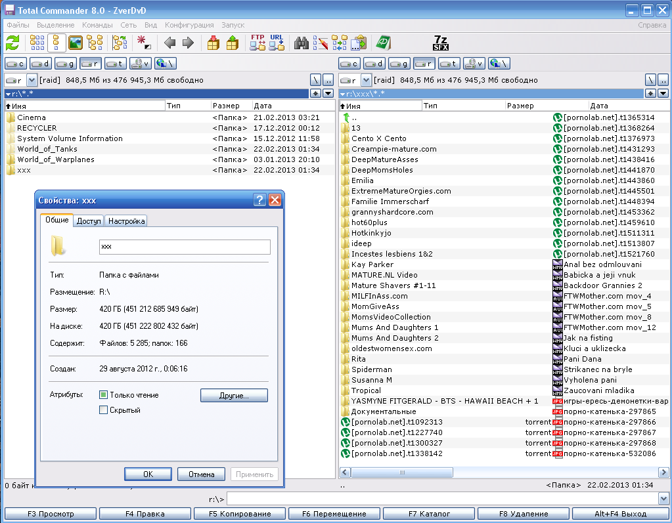Click the folder name field in properties
Viewport: 672px width, 523px height.
[185, 247]
